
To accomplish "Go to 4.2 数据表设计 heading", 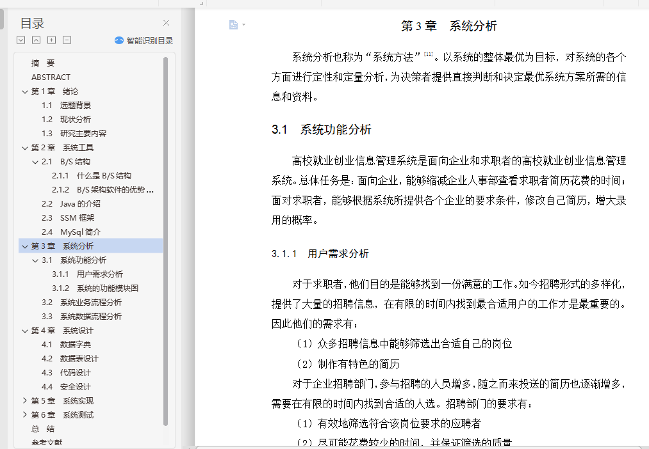I will coord(70,359).
